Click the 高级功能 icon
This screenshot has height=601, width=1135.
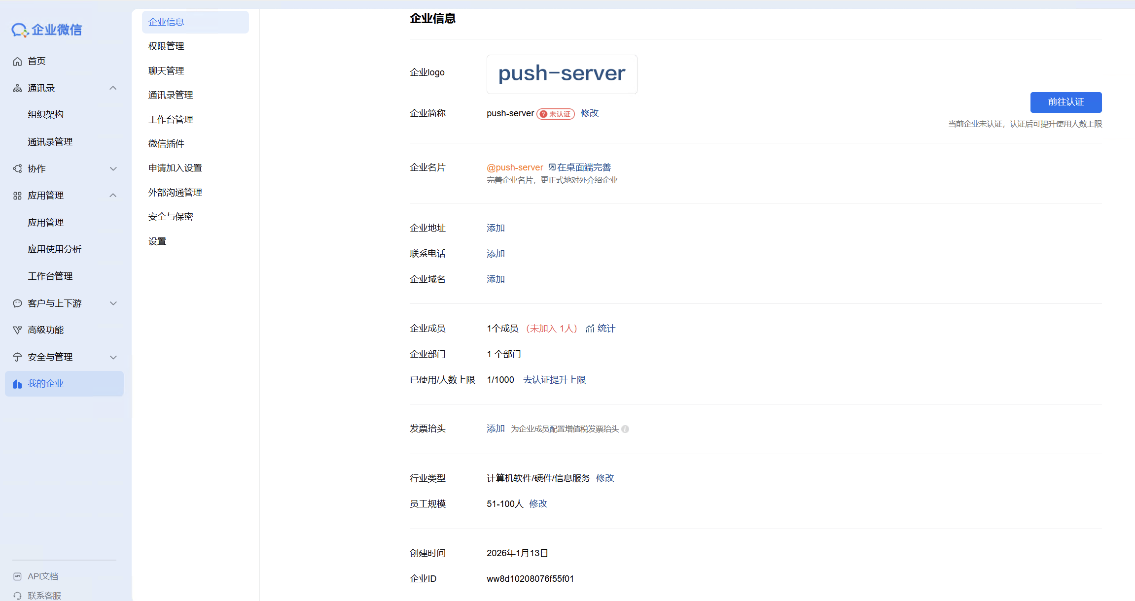(x=17, y=330)
